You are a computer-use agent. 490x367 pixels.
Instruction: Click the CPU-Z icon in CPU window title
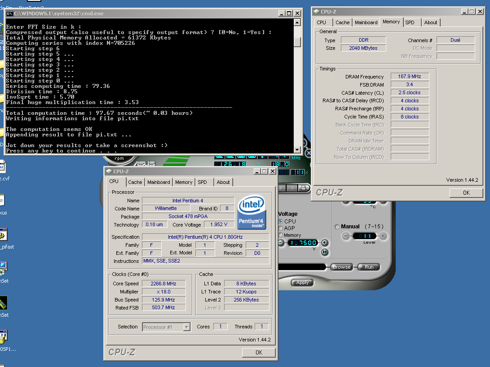coord(109,171)
